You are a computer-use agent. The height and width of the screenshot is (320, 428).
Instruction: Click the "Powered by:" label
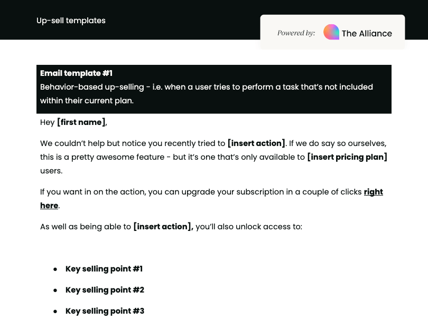click(x=296, y=33)
